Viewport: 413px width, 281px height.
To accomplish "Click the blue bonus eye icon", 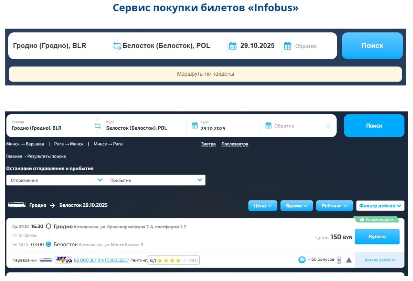I will (x=302, y=260).
